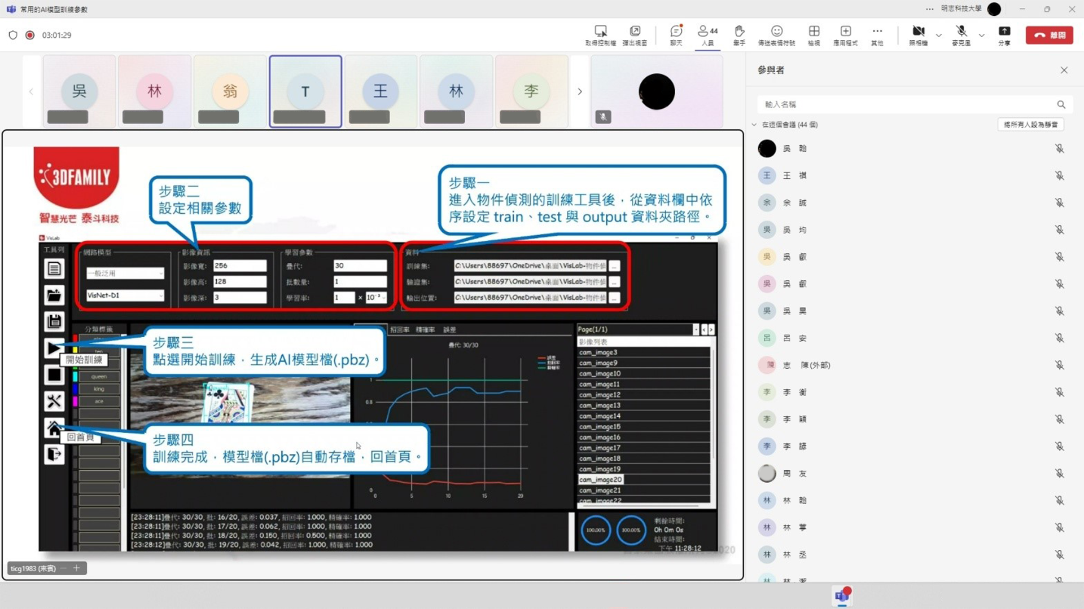Show next participant video thumbnails arrow

point(579,91)
